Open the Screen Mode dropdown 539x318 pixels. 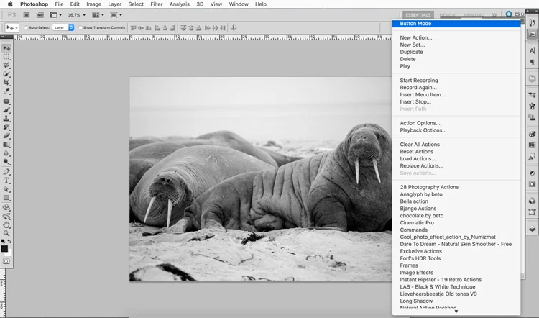[116, 15]
